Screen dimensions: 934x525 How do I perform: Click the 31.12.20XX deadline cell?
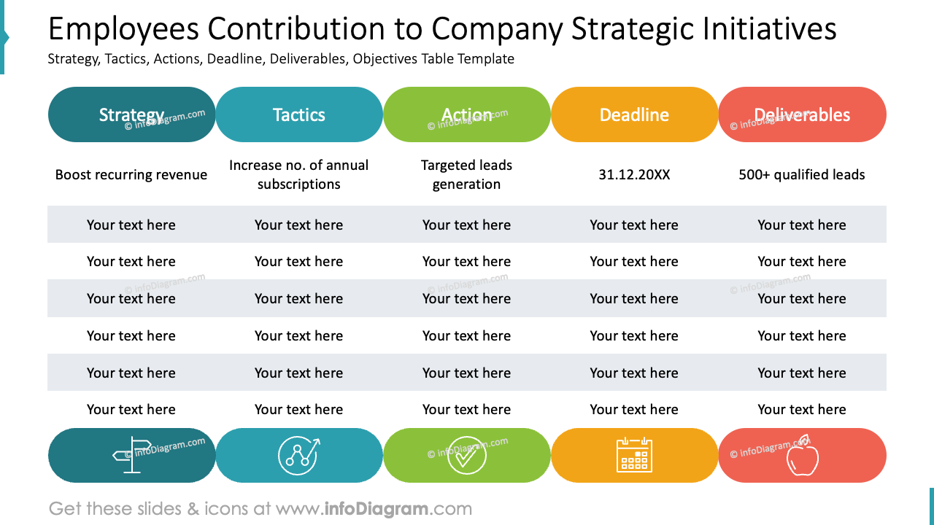click(x=635, y=175)
